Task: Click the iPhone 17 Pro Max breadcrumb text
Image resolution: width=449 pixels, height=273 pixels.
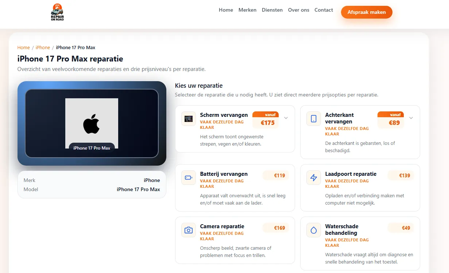Action: 76,47
